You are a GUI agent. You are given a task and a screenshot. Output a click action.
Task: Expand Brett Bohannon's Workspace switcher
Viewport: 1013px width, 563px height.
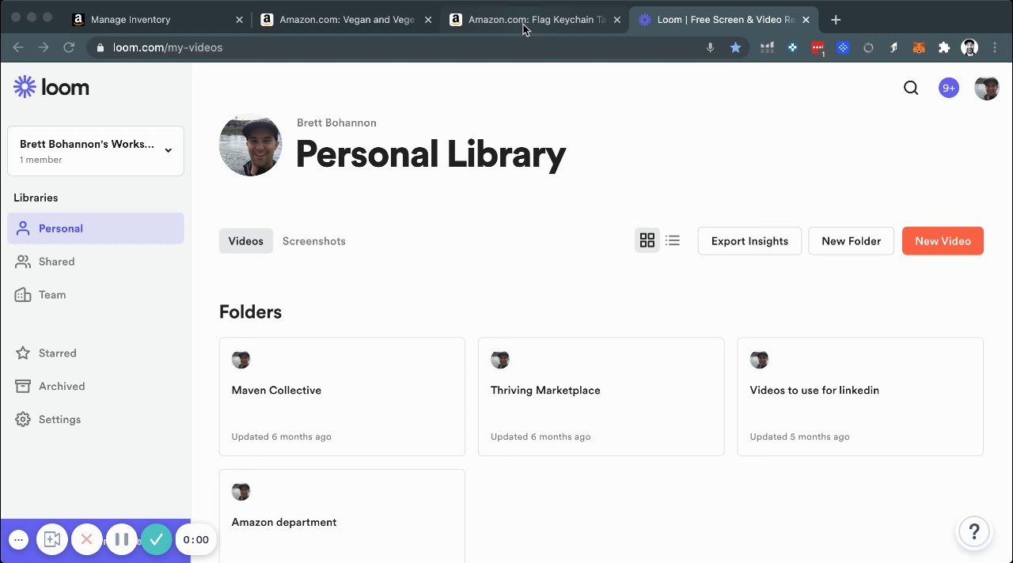click(96, 151)
